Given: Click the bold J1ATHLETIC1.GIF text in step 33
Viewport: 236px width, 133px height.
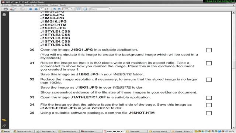Looking at the screenshot, I should point(88,97).
